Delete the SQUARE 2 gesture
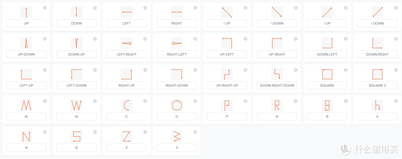Screen dimensions: 402x159 [x=396, y=70]
